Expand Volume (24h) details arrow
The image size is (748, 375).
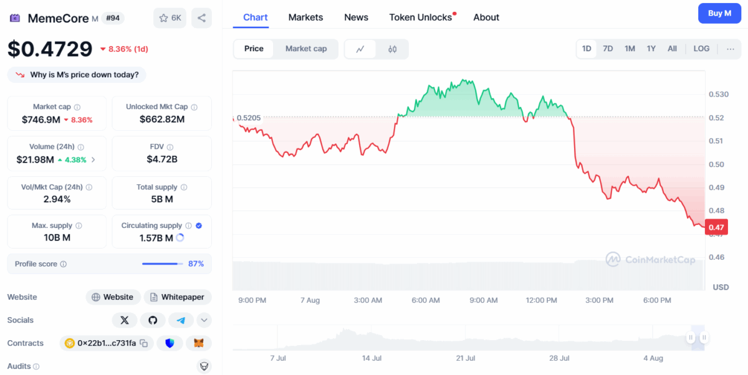[93, 159]
